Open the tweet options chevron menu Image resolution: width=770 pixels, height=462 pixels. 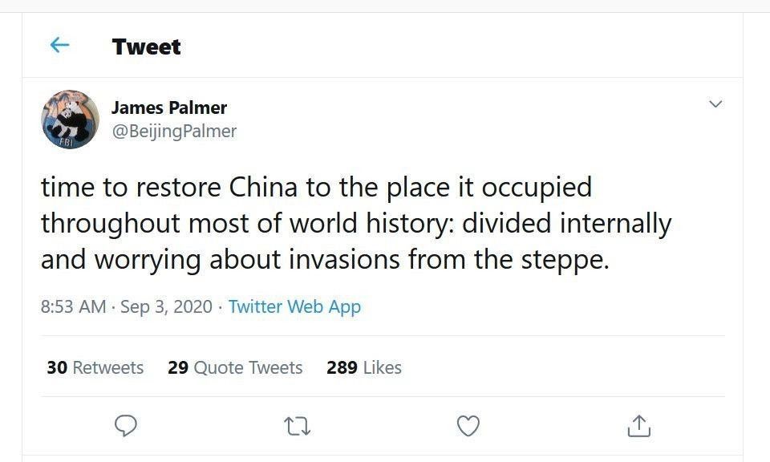click(x=716, y=103)
